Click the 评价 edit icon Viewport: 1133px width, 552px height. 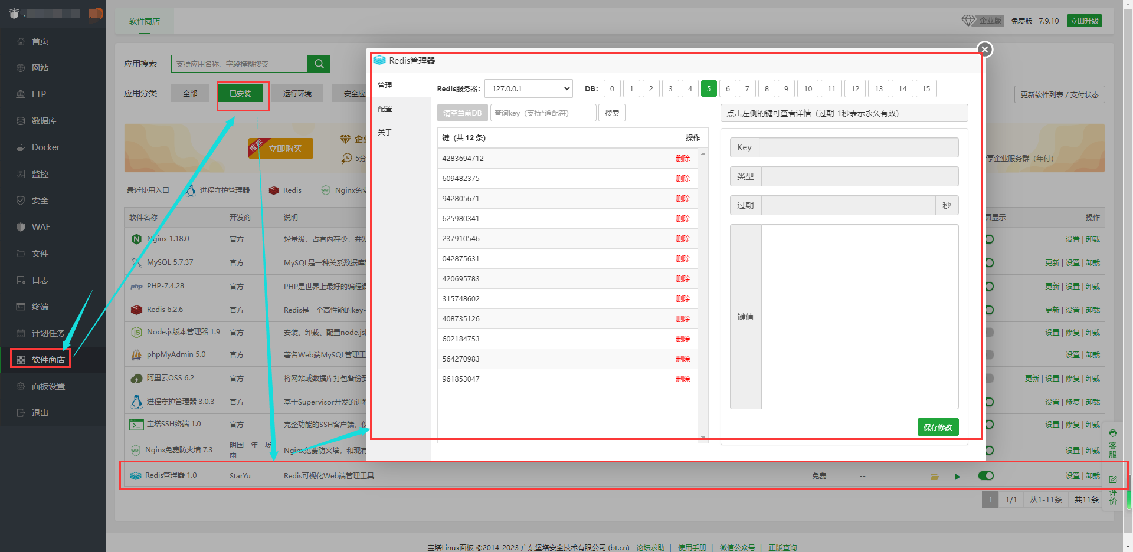point(1113,479)
